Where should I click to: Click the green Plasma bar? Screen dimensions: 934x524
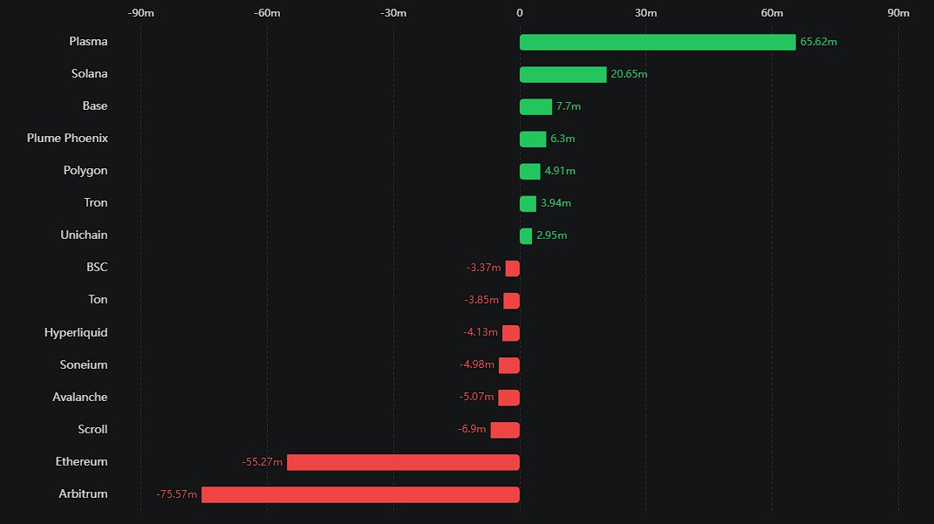658,42
